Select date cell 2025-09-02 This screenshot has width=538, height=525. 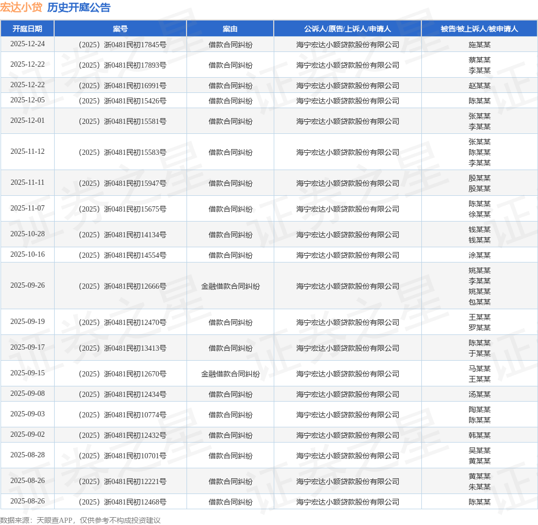[x=27, y=435]
